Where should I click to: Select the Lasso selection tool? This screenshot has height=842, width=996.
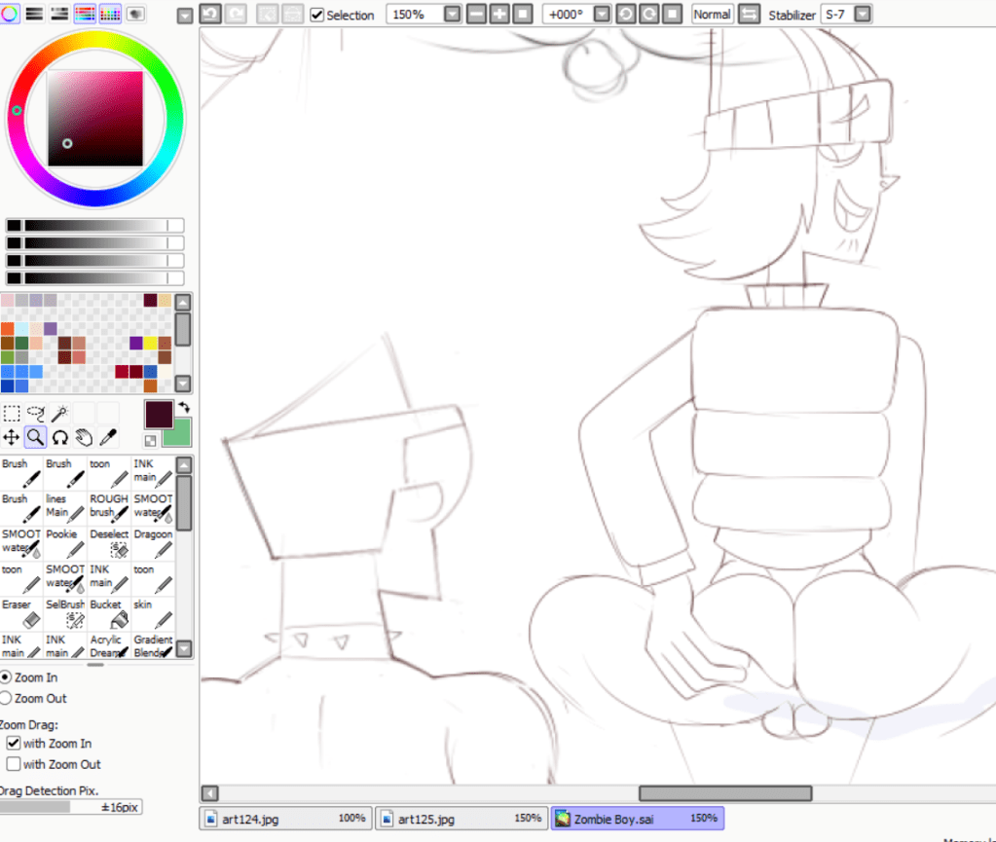(36, 414)
